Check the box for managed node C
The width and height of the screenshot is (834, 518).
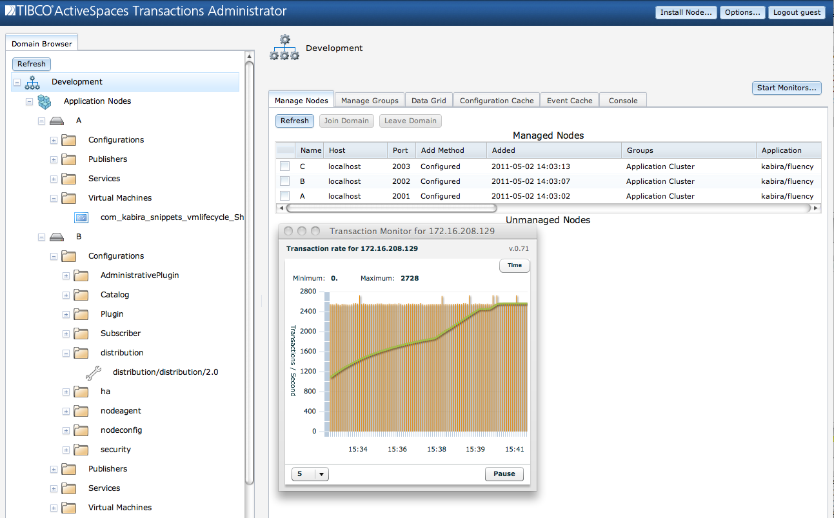(x=284, y=166)
